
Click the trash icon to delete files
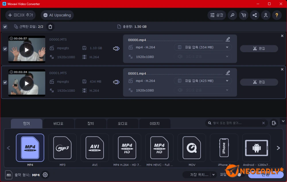coord(50,27)
